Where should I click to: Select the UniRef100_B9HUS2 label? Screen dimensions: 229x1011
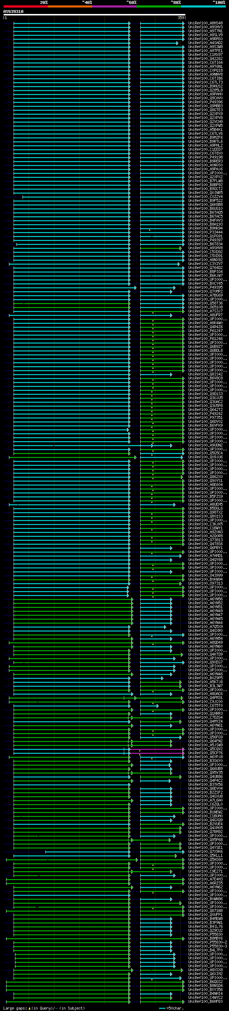(x=205, y=86)
